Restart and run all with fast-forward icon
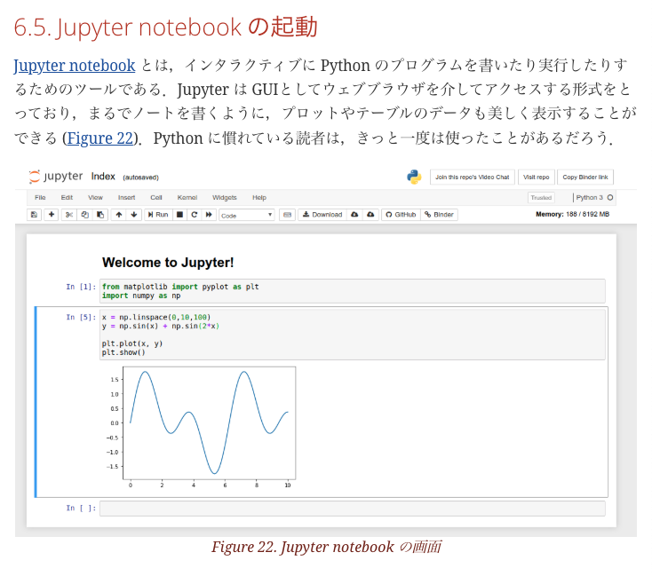 pos(209,215)
